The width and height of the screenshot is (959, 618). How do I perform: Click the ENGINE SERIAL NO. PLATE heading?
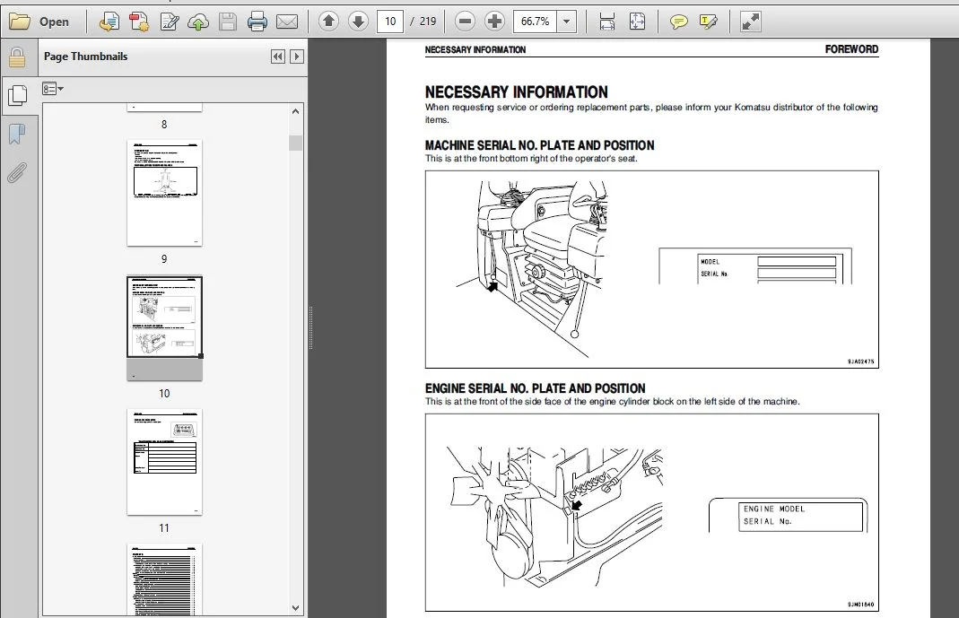[536, 388]
